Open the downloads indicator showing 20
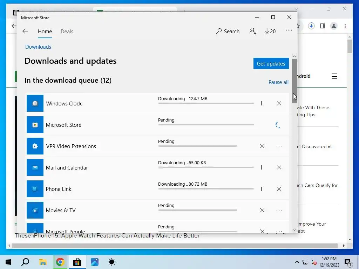Screen dimensions: 359x269 pos(270,31)
